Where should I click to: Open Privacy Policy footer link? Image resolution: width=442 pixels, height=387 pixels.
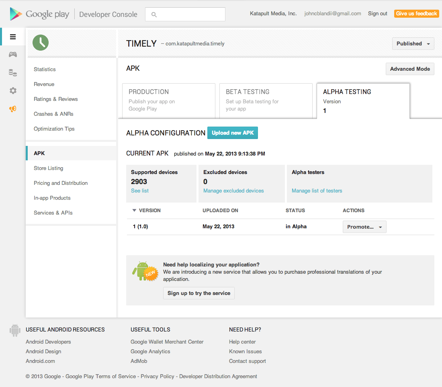click(157, 377)
